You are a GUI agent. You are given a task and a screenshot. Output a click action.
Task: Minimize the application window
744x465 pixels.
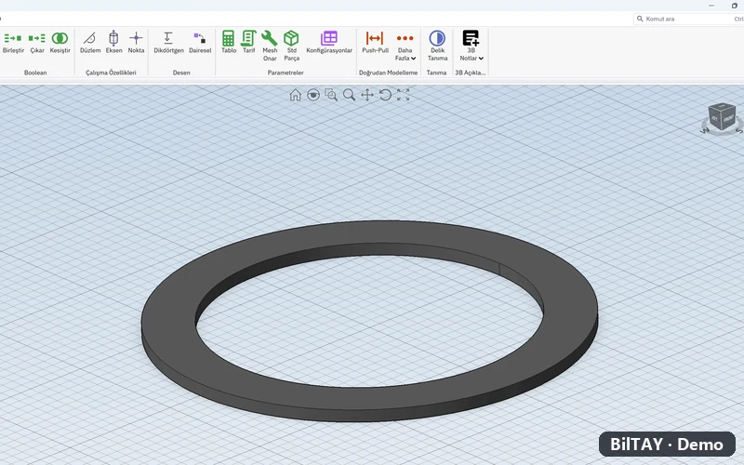coord(711,6)
